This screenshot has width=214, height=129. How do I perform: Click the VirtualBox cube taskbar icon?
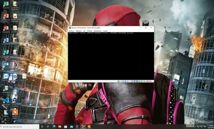click(x=77, y=127)
